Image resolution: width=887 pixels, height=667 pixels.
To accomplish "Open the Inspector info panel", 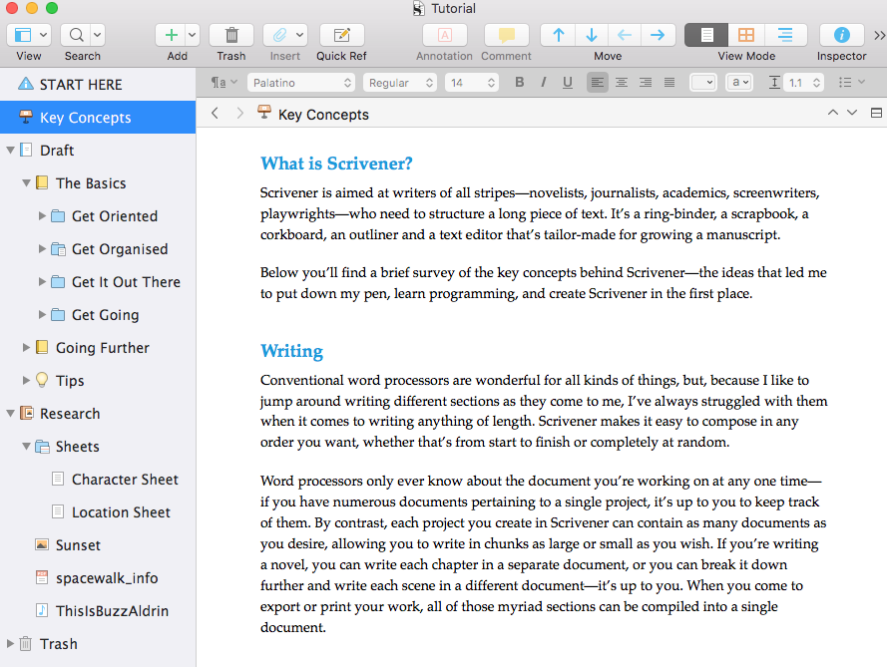I will click(x=841, y=35).
